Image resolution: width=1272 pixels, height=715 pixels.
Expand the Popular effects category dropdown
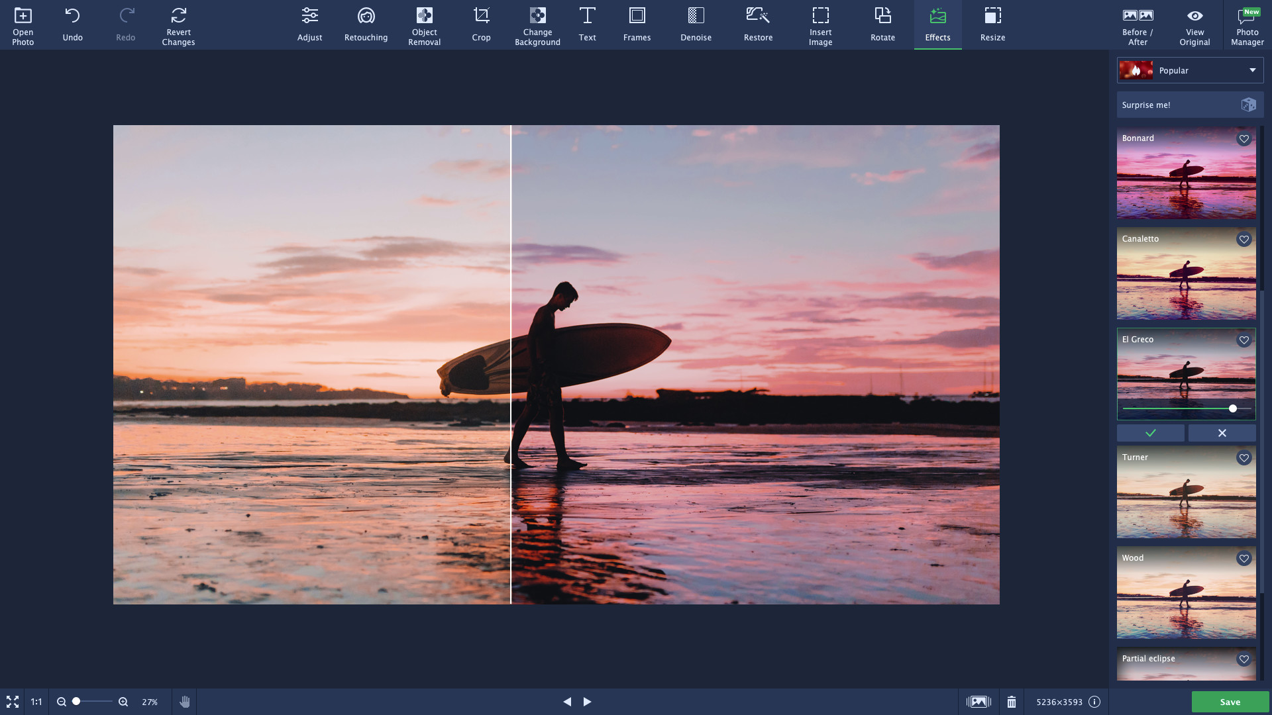1252,70
